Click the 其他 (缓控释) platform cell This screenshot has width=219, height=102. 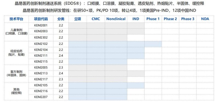pyautogui.click(x=16, y=91)
